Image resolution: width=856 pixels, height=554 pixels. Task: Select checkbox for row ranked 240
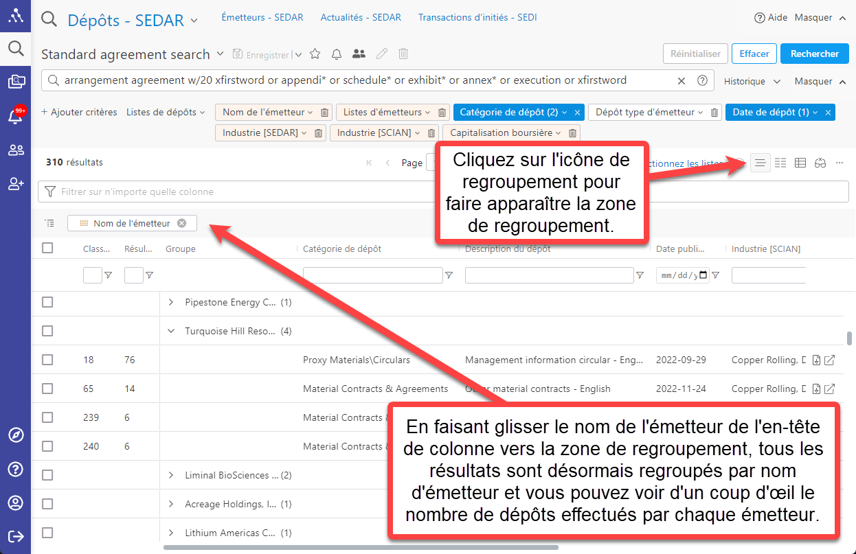tap(47, 446)
